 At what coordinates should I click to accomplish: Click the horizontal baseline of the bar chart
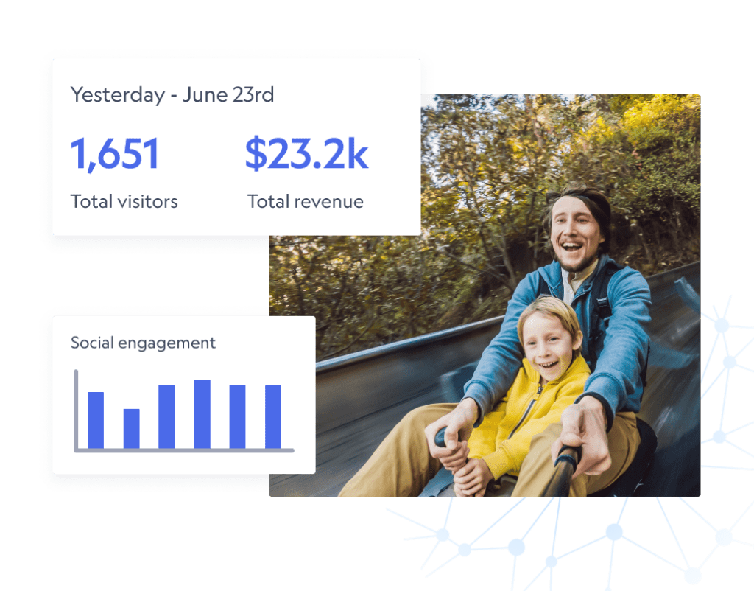pos(184,450)
